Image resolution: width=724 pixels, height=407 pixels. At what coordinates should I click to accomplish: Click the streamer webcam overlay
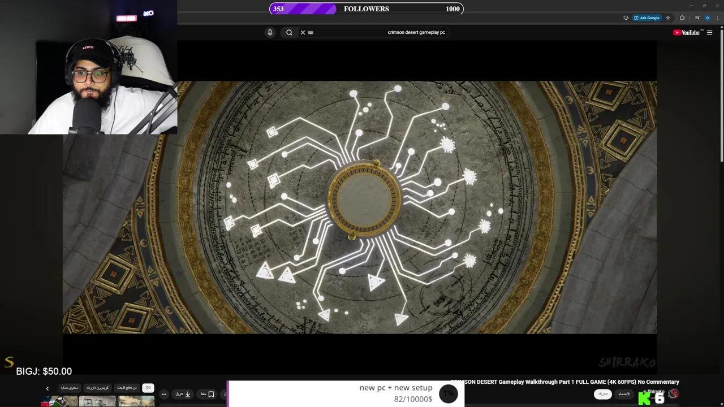coord(89,68)
